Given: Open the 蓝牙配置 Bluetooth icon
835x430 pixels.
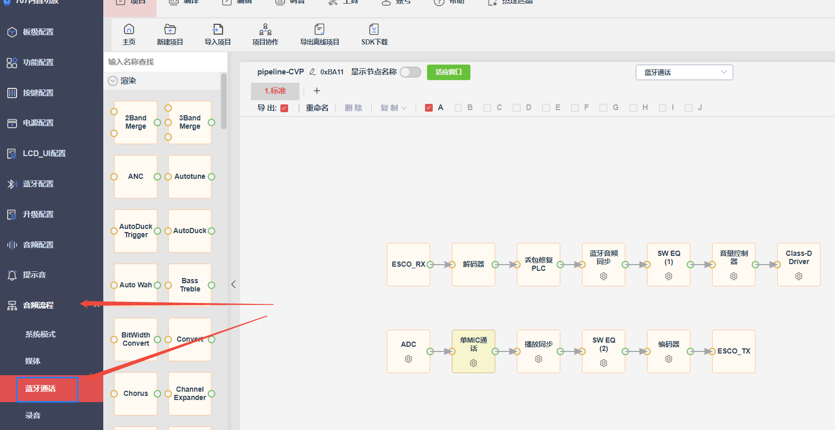Looking at the screenshot, I should tap(12, 184).
